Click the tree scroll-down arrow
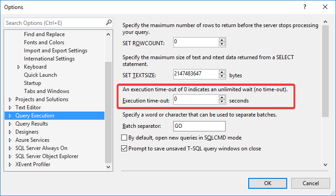This screenshot has height=196, width=336. tap(108, 167)
